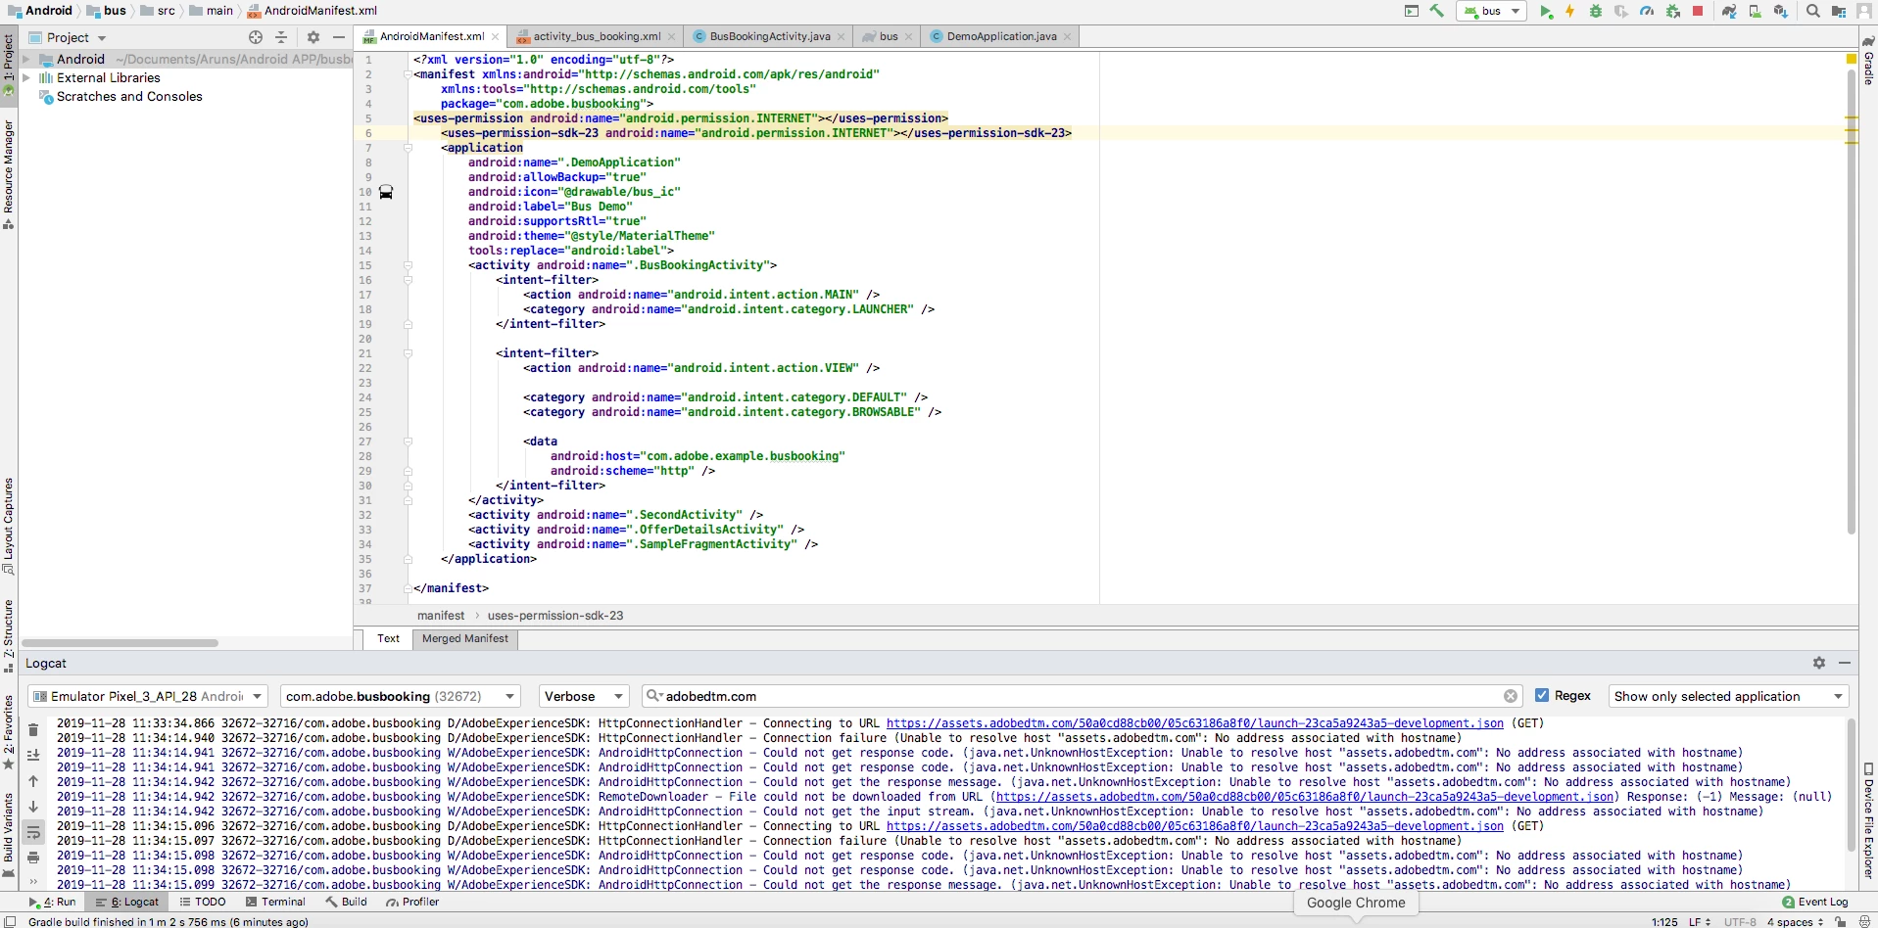Start debugging with the green bug icon
The image size is (1878, 928).
tap(1596, 11)
